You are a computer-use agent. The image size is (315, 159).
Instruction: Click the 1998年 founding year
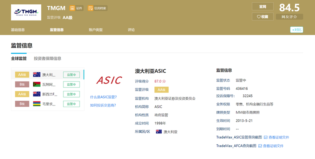[160, 123]
